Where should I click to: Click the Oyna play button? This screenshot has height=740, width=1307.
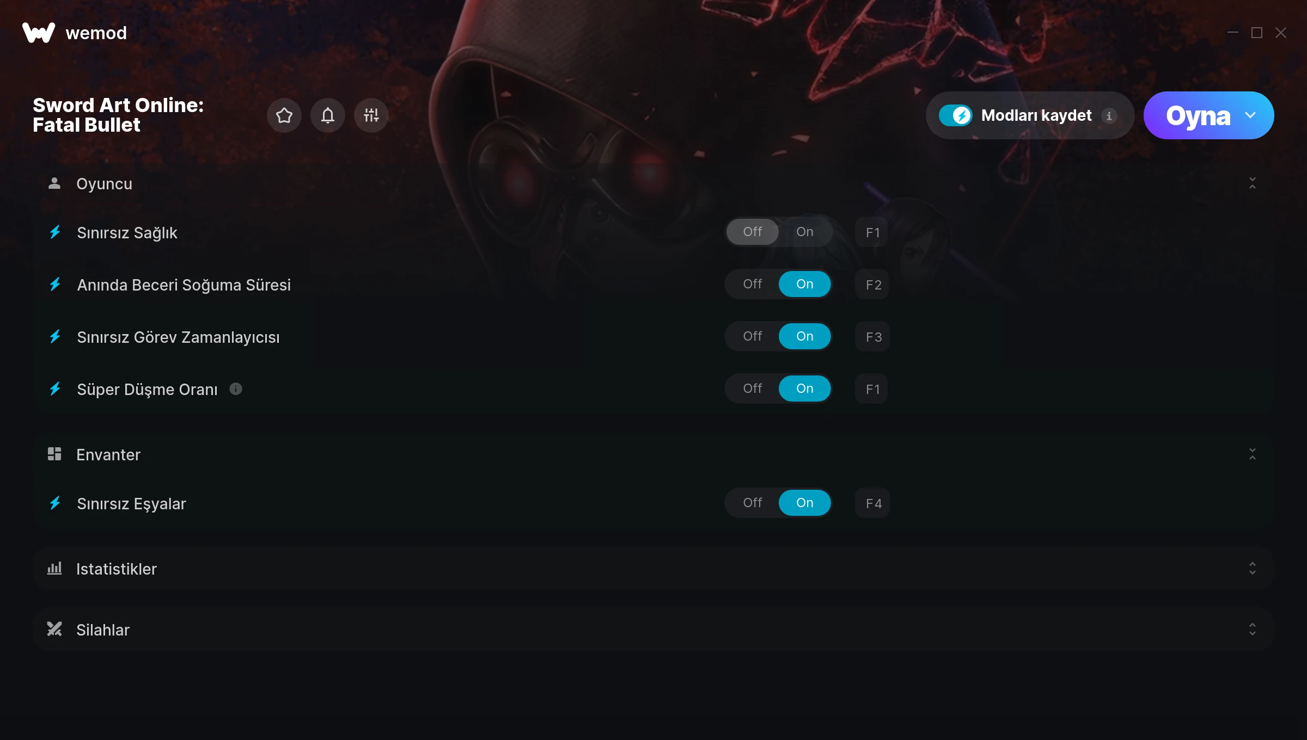[x=1198, y=115]
